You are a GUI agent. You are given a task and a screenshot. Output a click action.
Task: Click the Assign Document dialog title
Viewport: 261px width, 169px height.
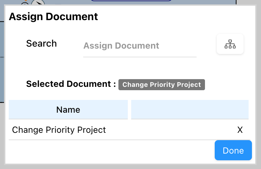53,16
